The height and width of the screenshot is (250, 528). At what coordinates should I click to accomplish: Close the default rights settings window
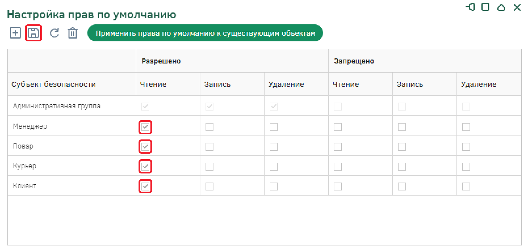tap(517, 7)
